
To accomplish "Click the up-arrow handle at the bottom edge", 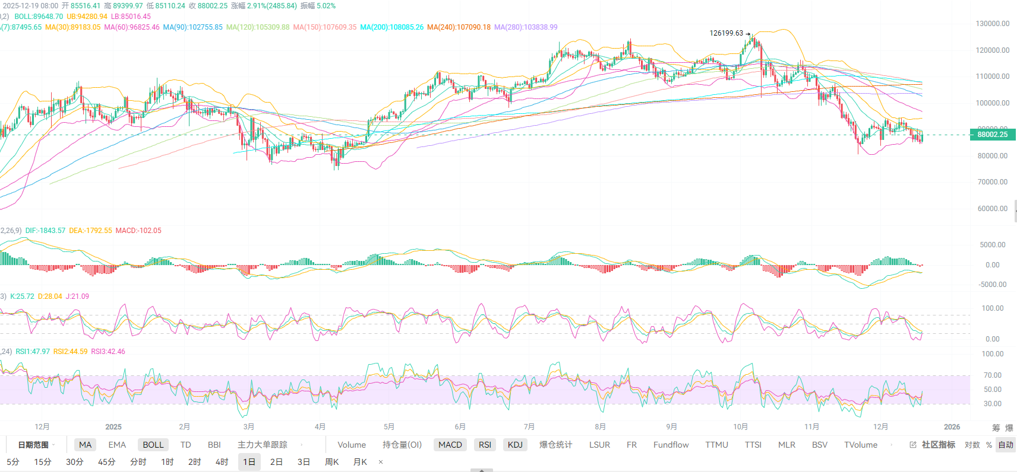I will coord(482,470).
